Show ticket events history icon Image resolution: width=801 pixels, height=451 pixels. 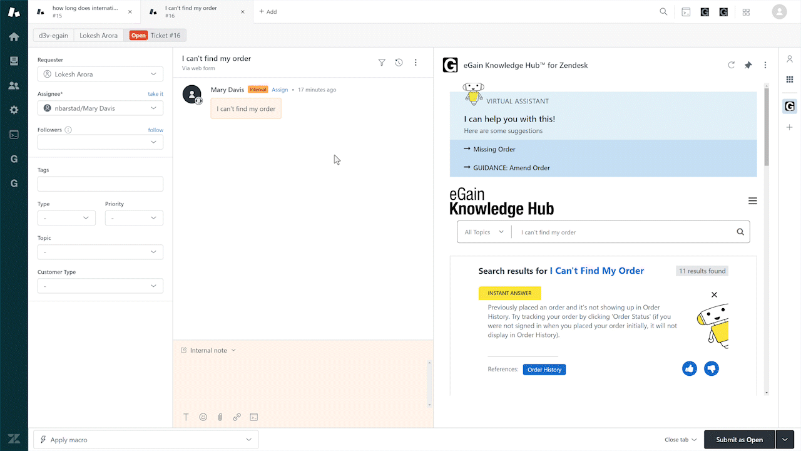pyautogui.click(x=399, y=63)
